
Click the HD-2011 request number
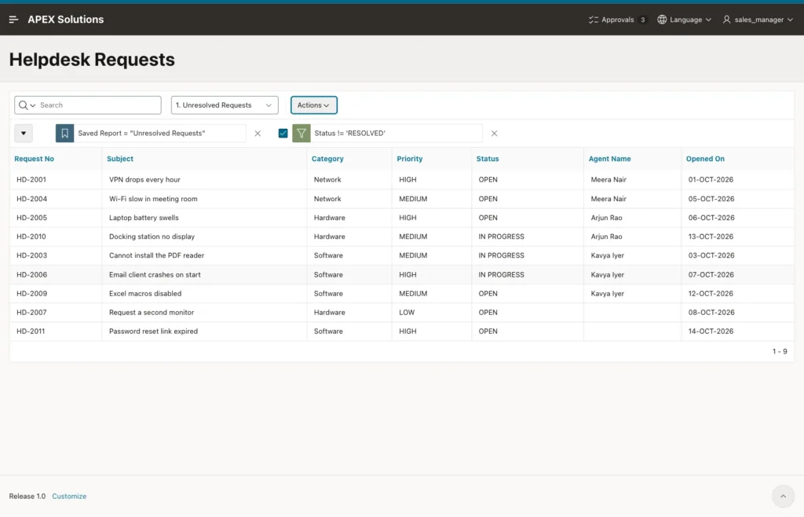pyautogui.click(x=31, y=332)
